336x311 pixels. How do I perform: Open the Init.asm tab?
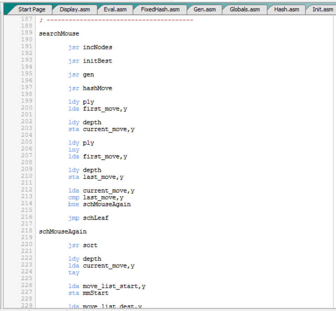[x=322, y=9]
